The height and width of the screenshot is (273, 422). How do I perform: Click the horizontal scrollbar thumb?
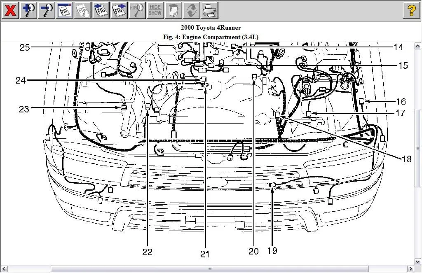[x=210, y=269]
